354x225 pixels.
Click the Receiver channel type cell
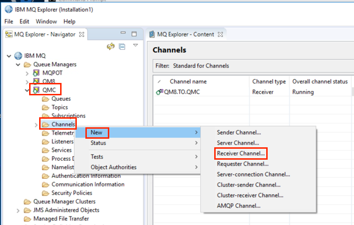tap(263, 92)
